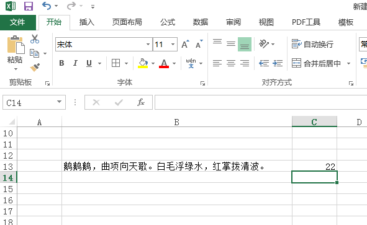Toggle Underline formatting
Image resolution: width=367 pixels, height=225 pixels.
coord(89,63)
